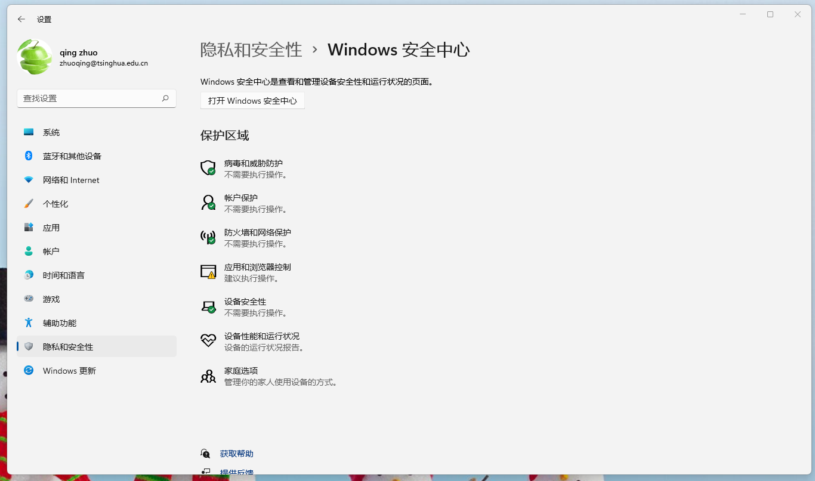
Task: Open 系统 settings page
Action: (x=97, y=132)
